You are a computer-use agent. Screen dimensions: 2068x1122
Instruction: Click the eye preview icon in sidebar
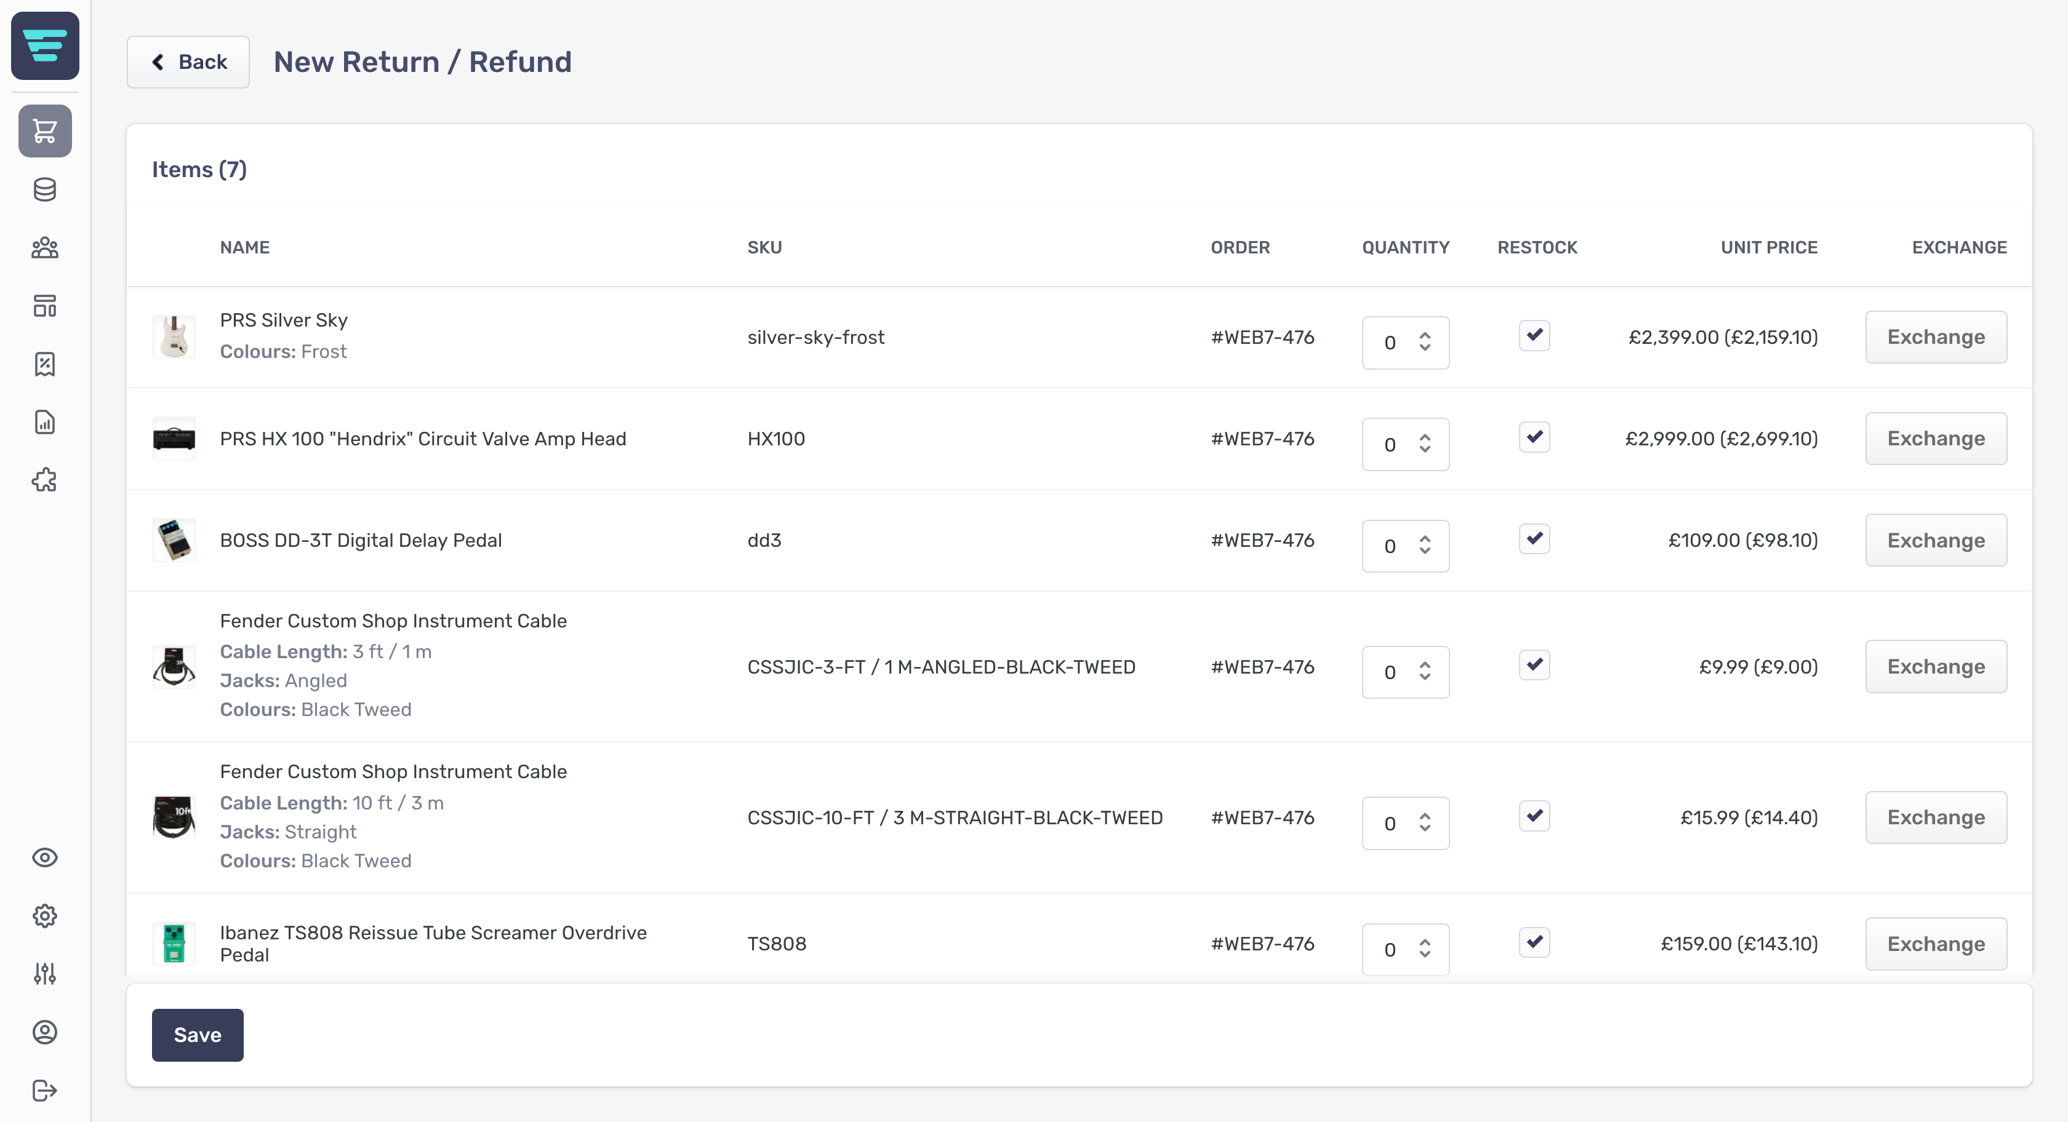(45, 858)
